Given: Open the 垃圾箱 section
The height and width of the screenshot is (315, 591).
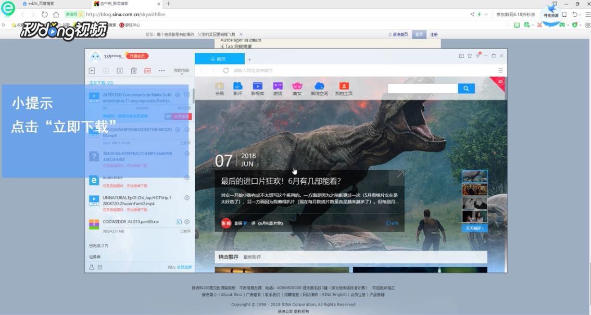Looking at the screenshot, I should click(x=95, y=257).
